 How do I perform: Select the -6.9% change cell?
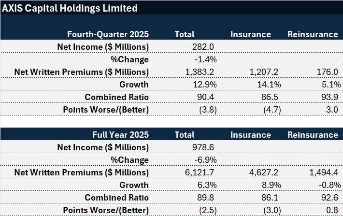(x=205, y=160)
